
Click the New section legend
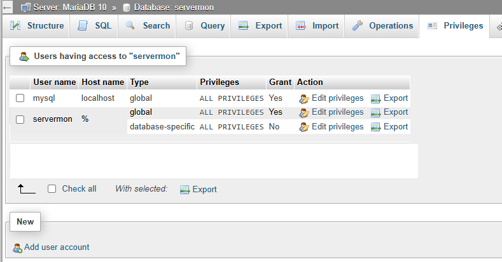pos(25,221)
